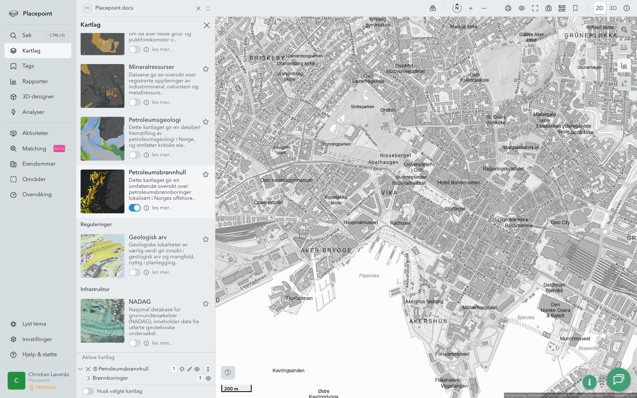Viewport: 637px width, 398px height.
Task: Hide the Brønnboringer sublayer using its eye icon
Action: pyautogui.click(x=208, y=378)
